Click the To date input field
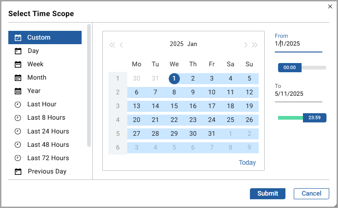The width and height of the screenshot is (338, 208). (298, 94)
